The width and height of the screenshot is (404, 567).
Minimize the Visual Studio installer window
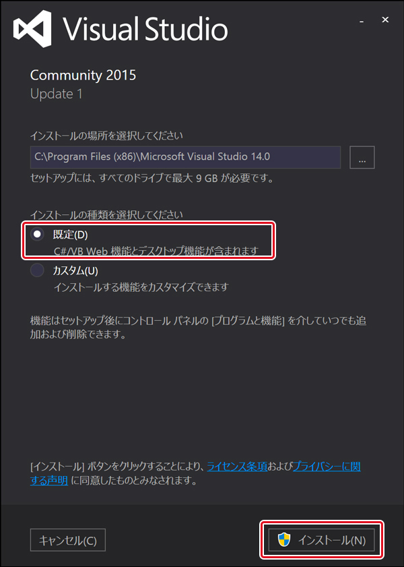tap(362, 21)
